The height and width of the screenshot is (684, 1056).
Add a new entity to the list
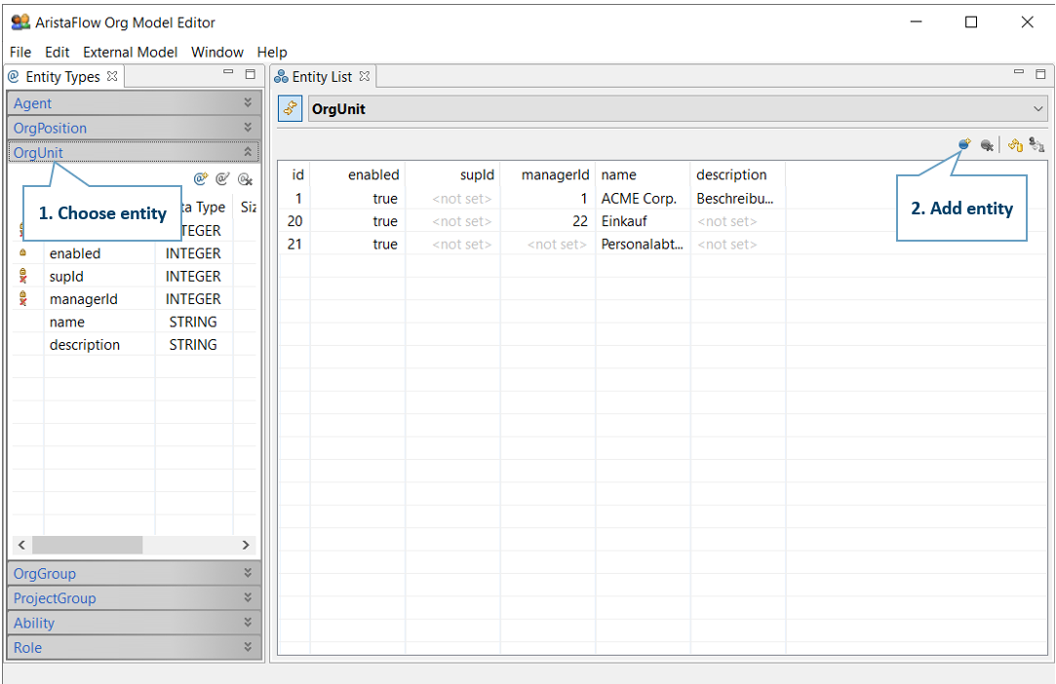pyautogui.click(x=964, y=145)
